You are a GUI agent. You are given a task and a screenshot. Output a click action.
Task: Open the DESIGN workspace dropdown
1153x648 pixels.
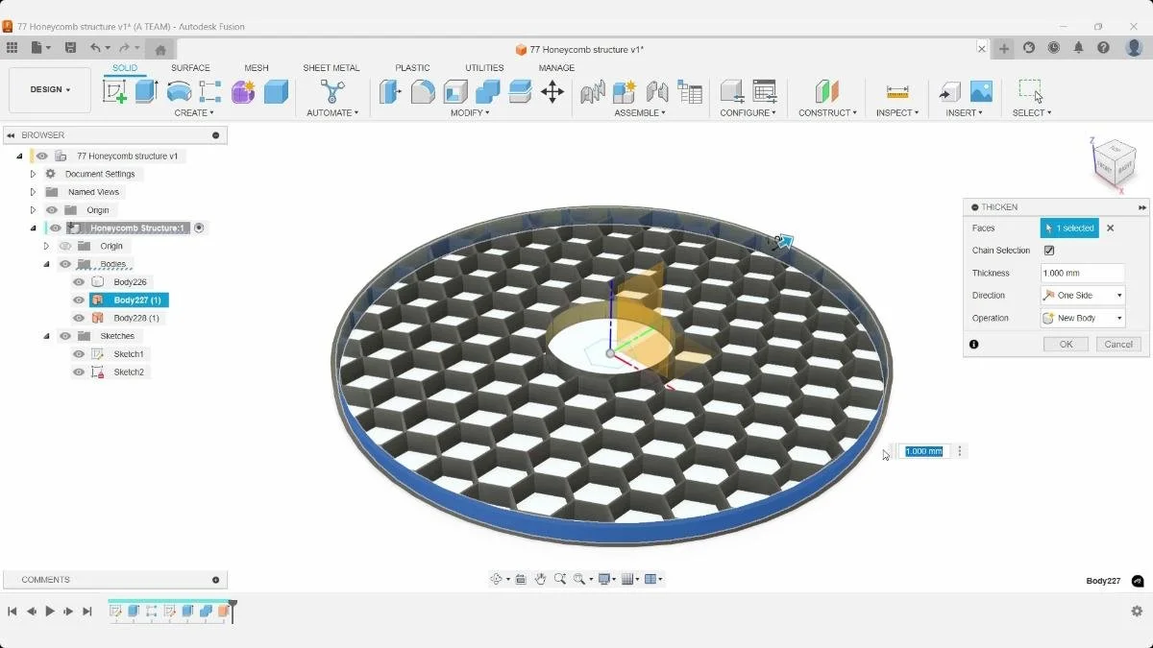coord(50,90)
